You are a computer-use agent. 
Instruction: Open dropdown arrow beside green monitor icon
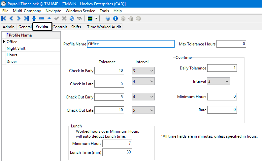click(96, 18)
